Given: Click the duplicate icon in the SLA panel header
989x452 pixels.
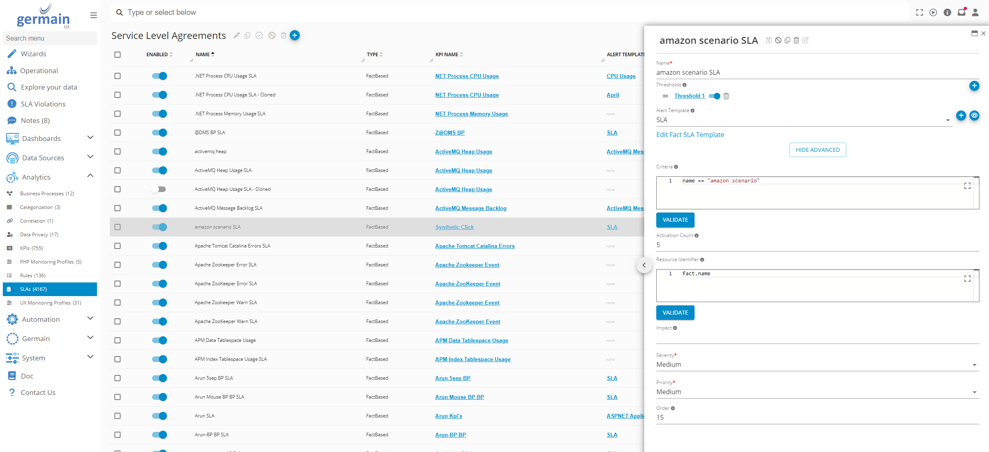Looking at the screenshot, I should click(x=787, y=40).
